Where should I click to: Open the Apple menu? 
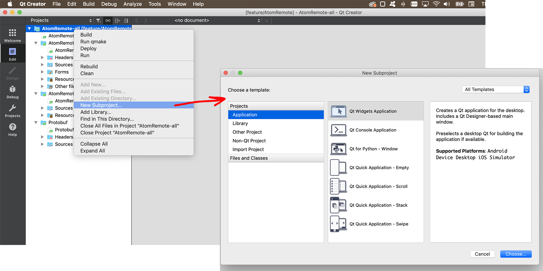tap(10, 4)
